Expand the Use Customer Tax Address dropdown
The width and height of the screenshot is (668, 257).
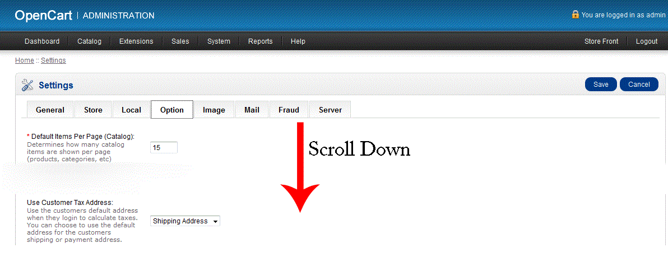tap(185, 221)
